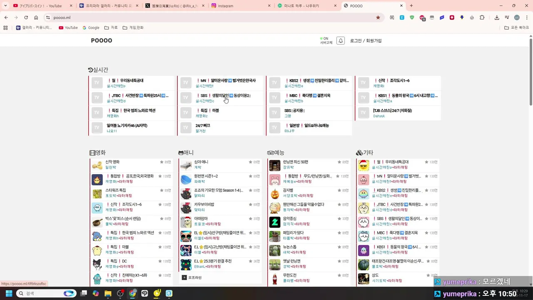Click the 김치별 pumpkin thumbnail
The image size is (533, 300).
pyautogui.click(x=275, y=193)
